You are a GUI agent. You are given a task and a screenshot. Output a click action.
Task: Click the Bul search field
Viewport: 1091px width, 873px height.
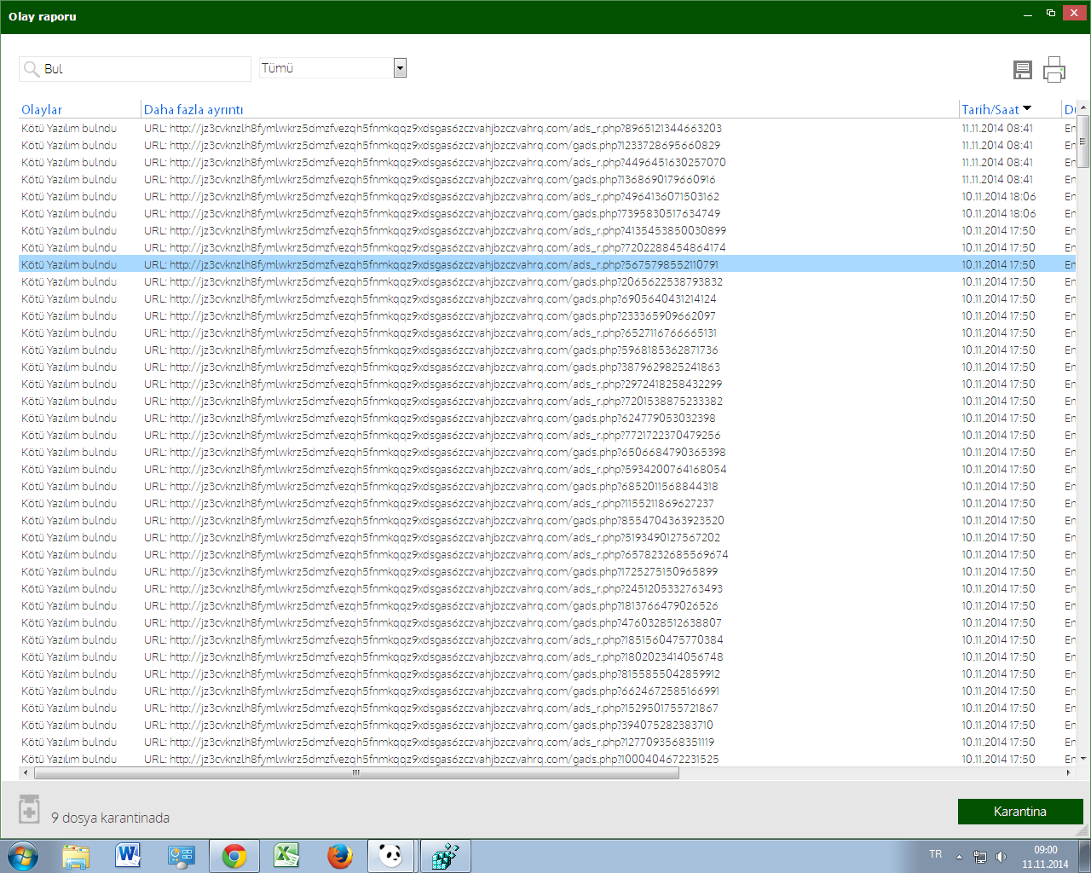[135, 69]
